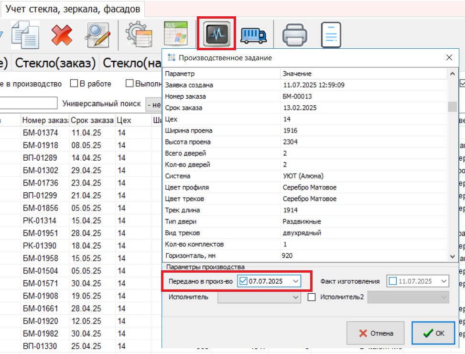Image resolution: width=465 pixels, height=354 pixels.
Task: Open the 'Передано в произ-во' date picker arrow
Action: (296, 281)
